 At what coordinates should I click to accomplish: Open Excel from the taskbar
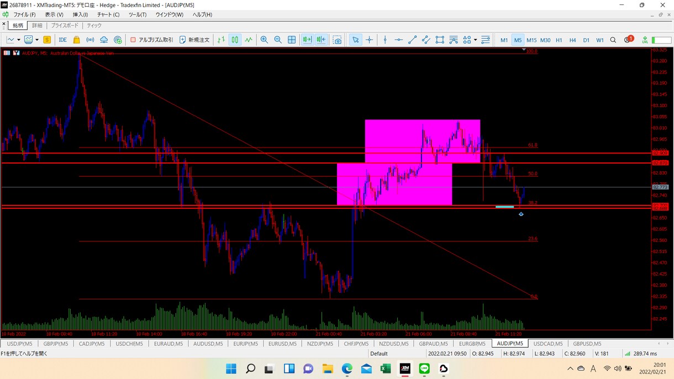[x=386, y=369]
